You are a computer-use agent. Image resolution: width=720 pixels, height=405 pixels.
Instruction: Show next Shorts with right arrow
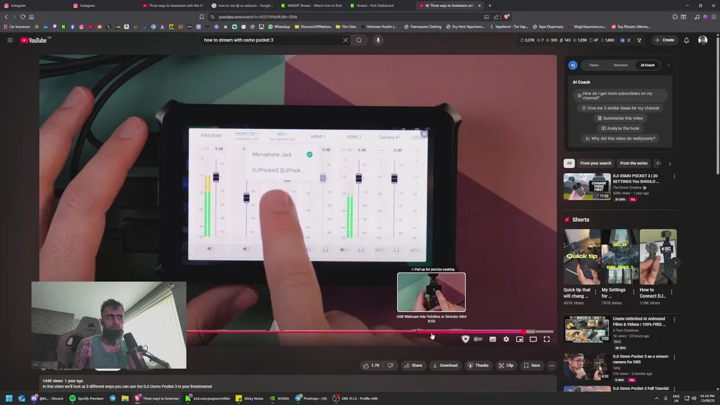[x=675, y=263]
